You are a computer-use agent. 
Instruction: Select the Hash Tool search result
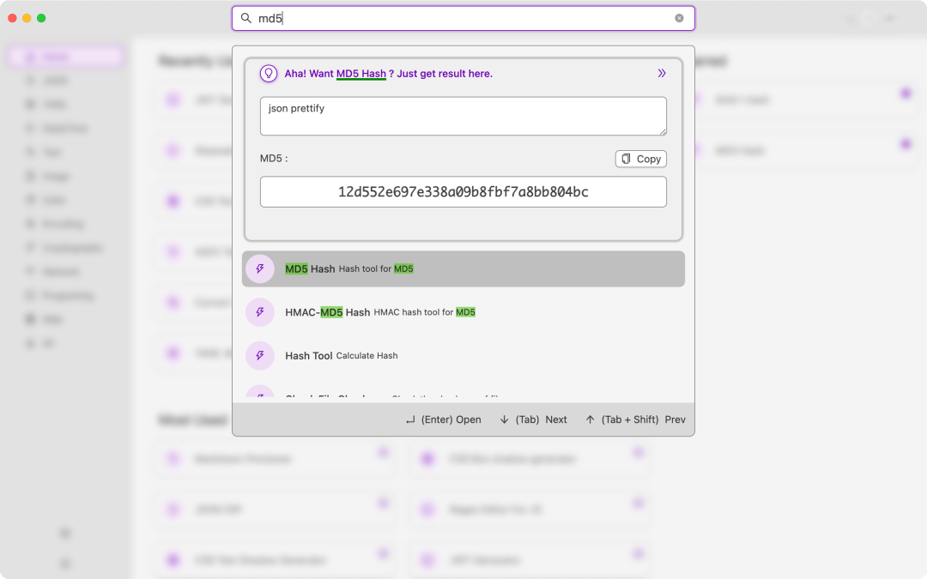click(x=463, y=356)
